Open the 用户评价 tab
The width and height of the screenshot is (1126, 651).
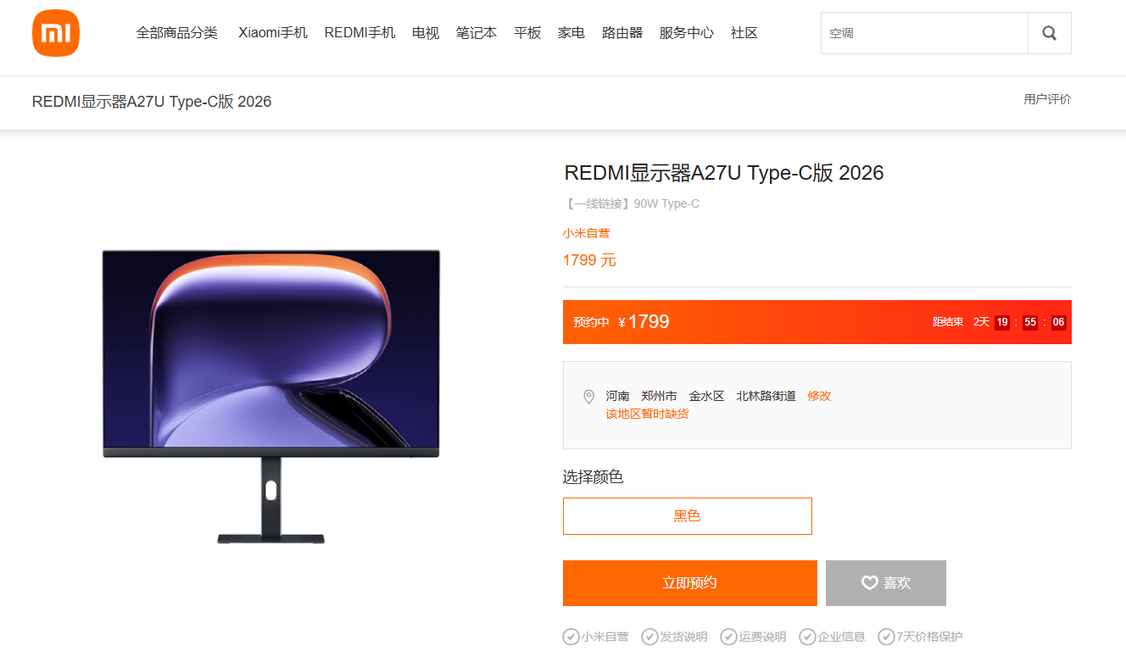coord(1047,99)
